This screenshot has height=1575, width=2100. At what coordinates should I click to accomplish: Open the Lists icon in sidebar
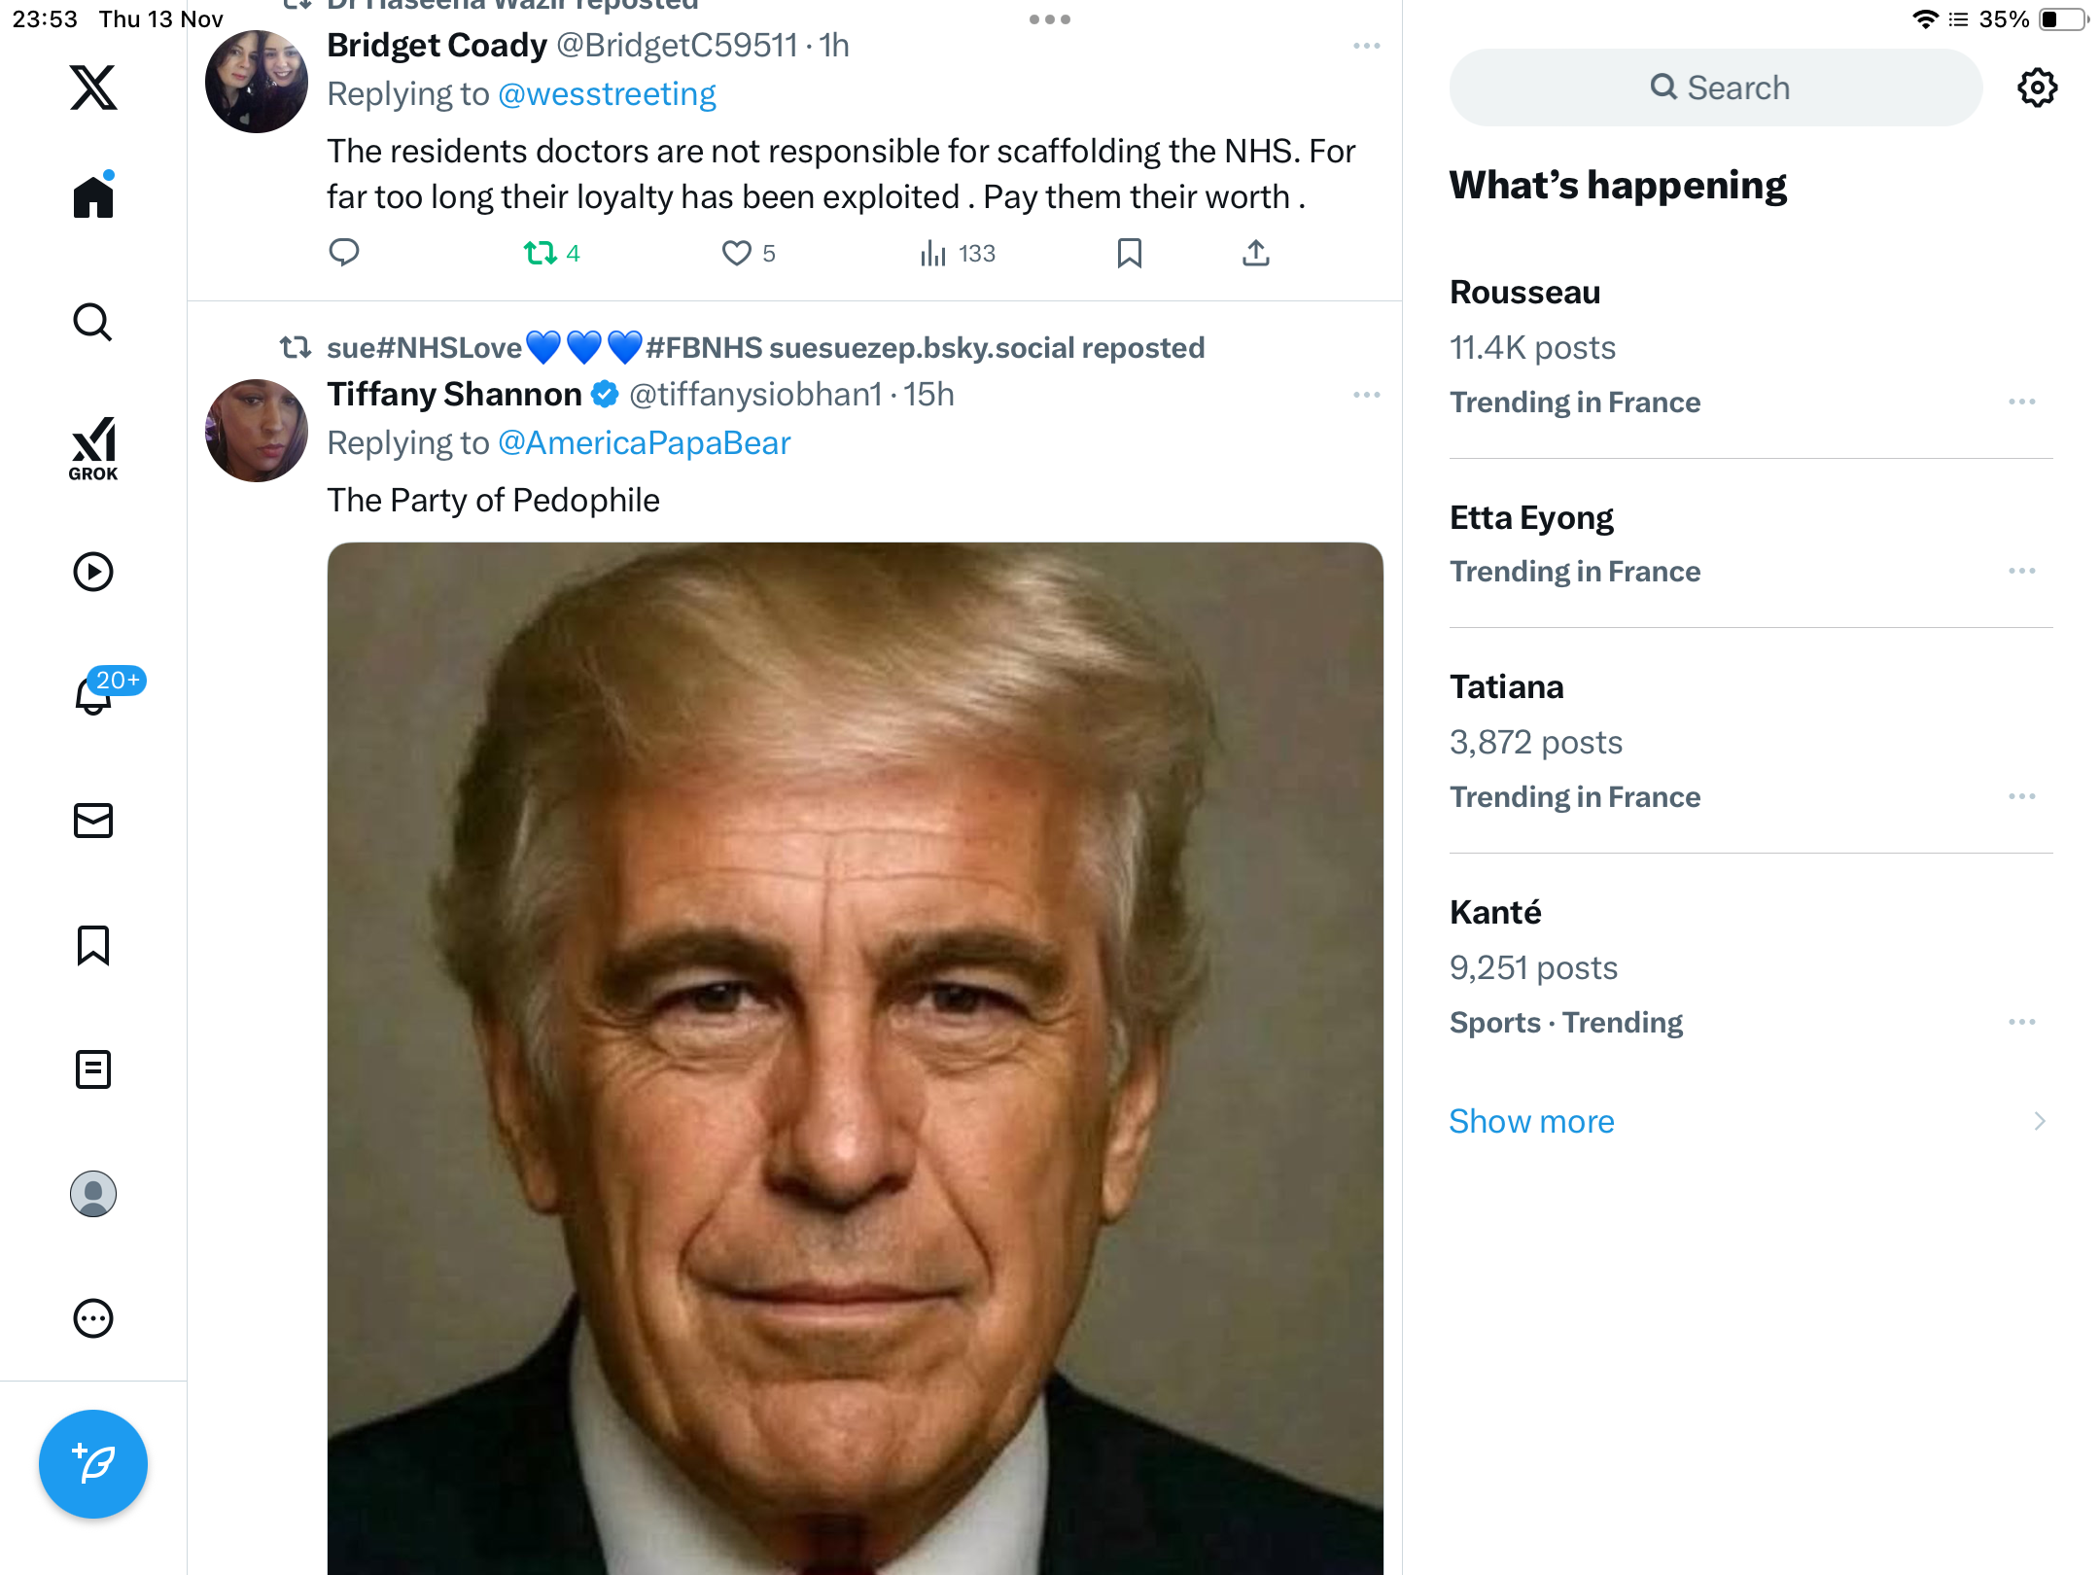pos(93,1069)
